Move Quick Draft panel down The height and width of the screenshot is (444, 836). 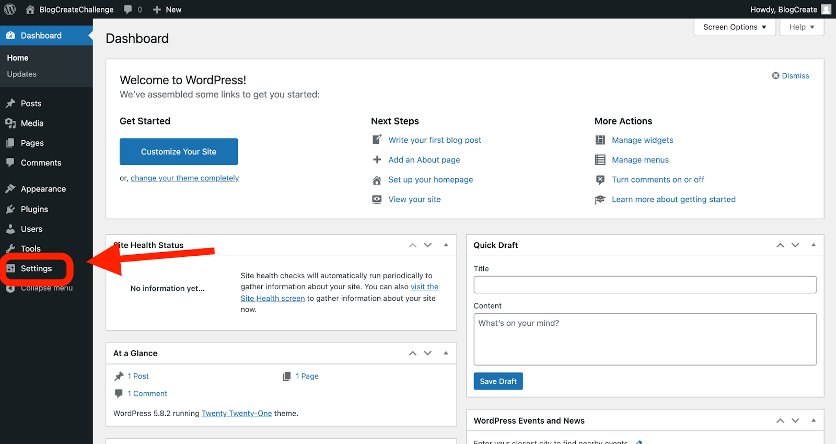795,245
